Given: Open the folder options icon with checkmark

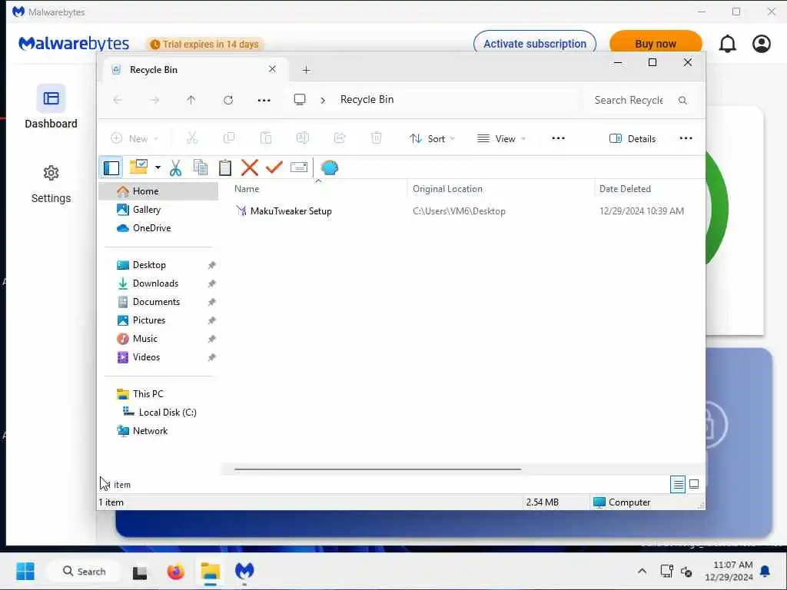Looking at the screenshot, I should [138, 167].
